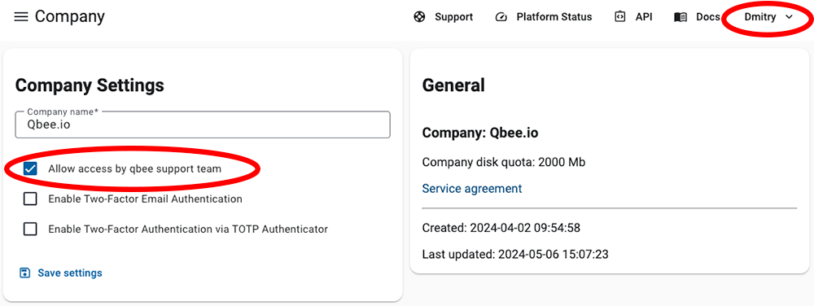Click the Platform Status gauge icon

coord(501,17)
